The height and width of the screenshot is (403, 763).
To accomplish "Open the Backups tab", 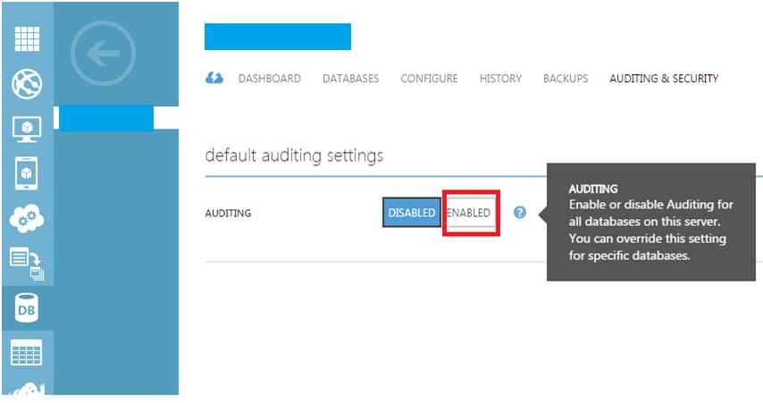I will point(566,79).
